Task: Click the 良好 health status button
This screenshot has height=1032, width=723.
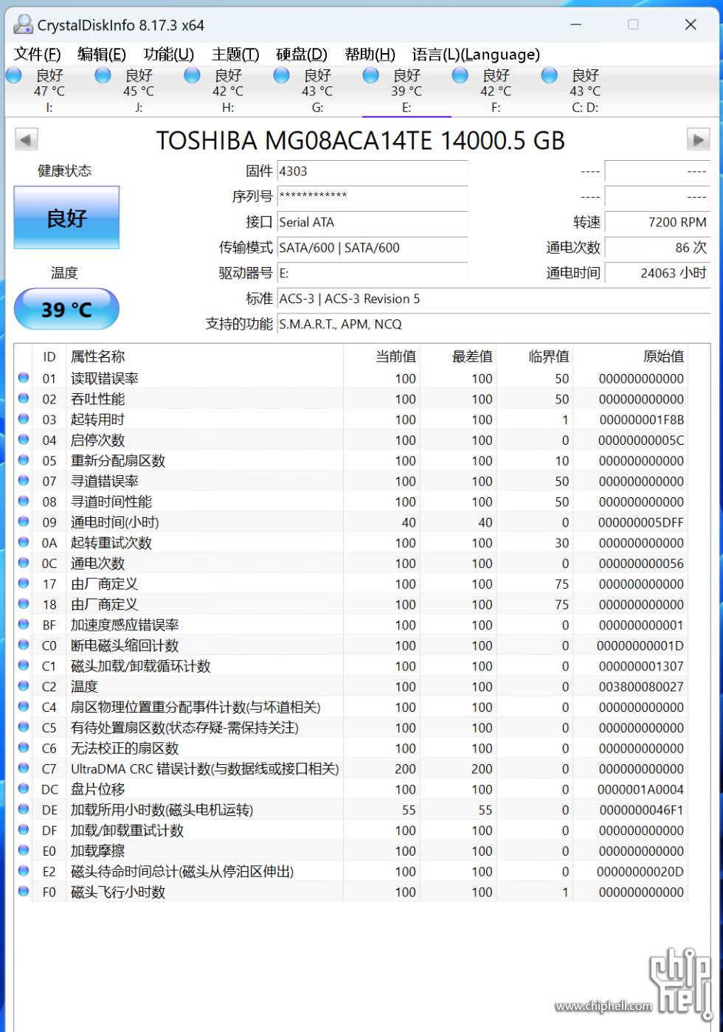Action: (66, 218)
